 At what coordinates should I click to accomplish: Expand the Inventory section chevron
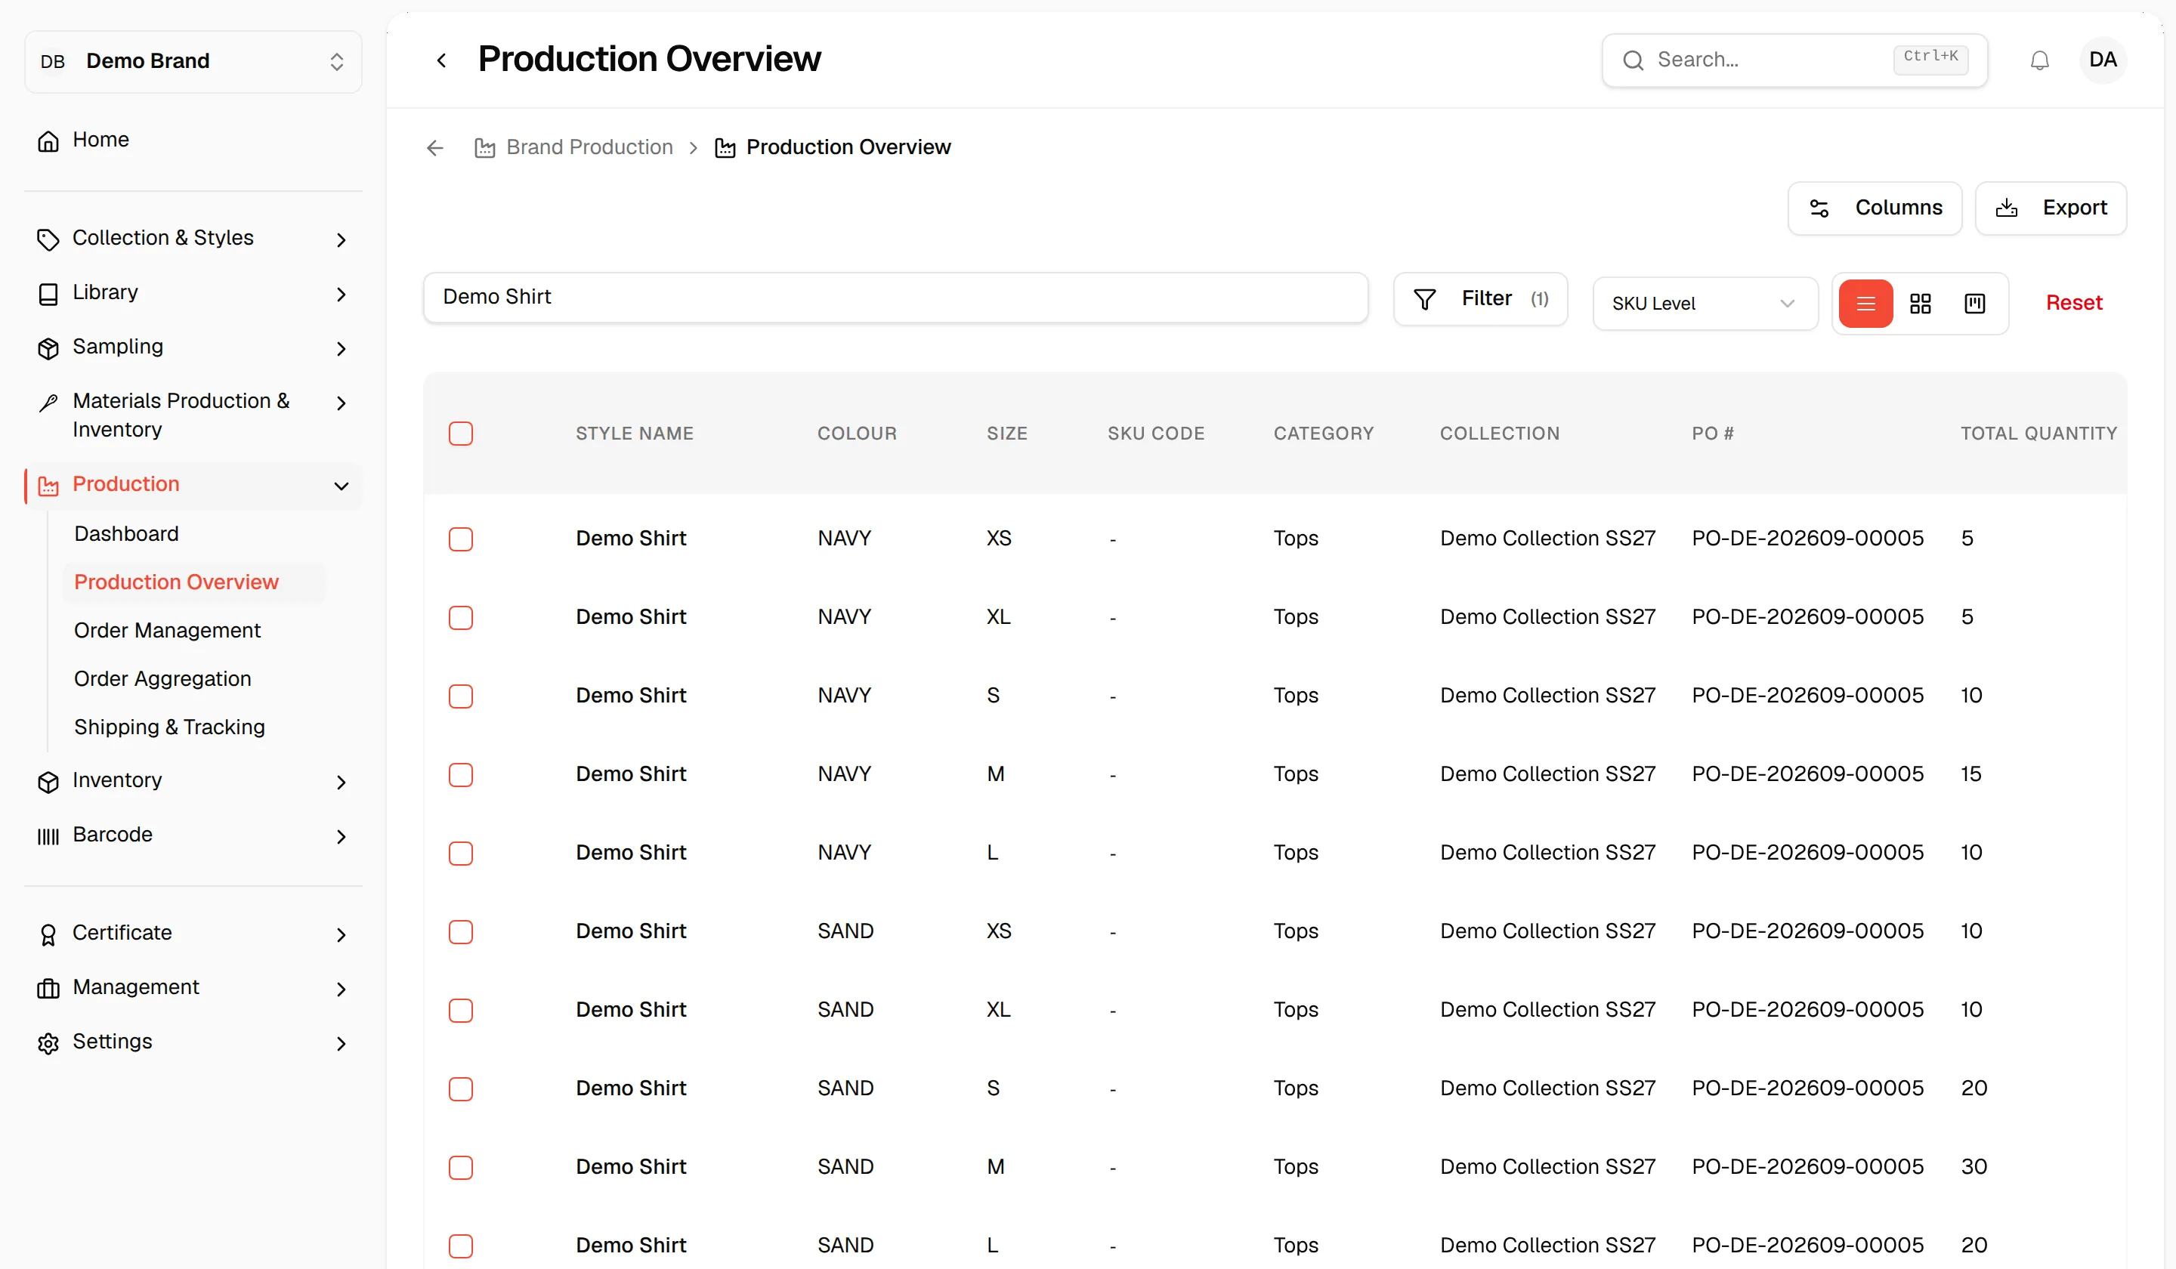(x=341, y=782)
